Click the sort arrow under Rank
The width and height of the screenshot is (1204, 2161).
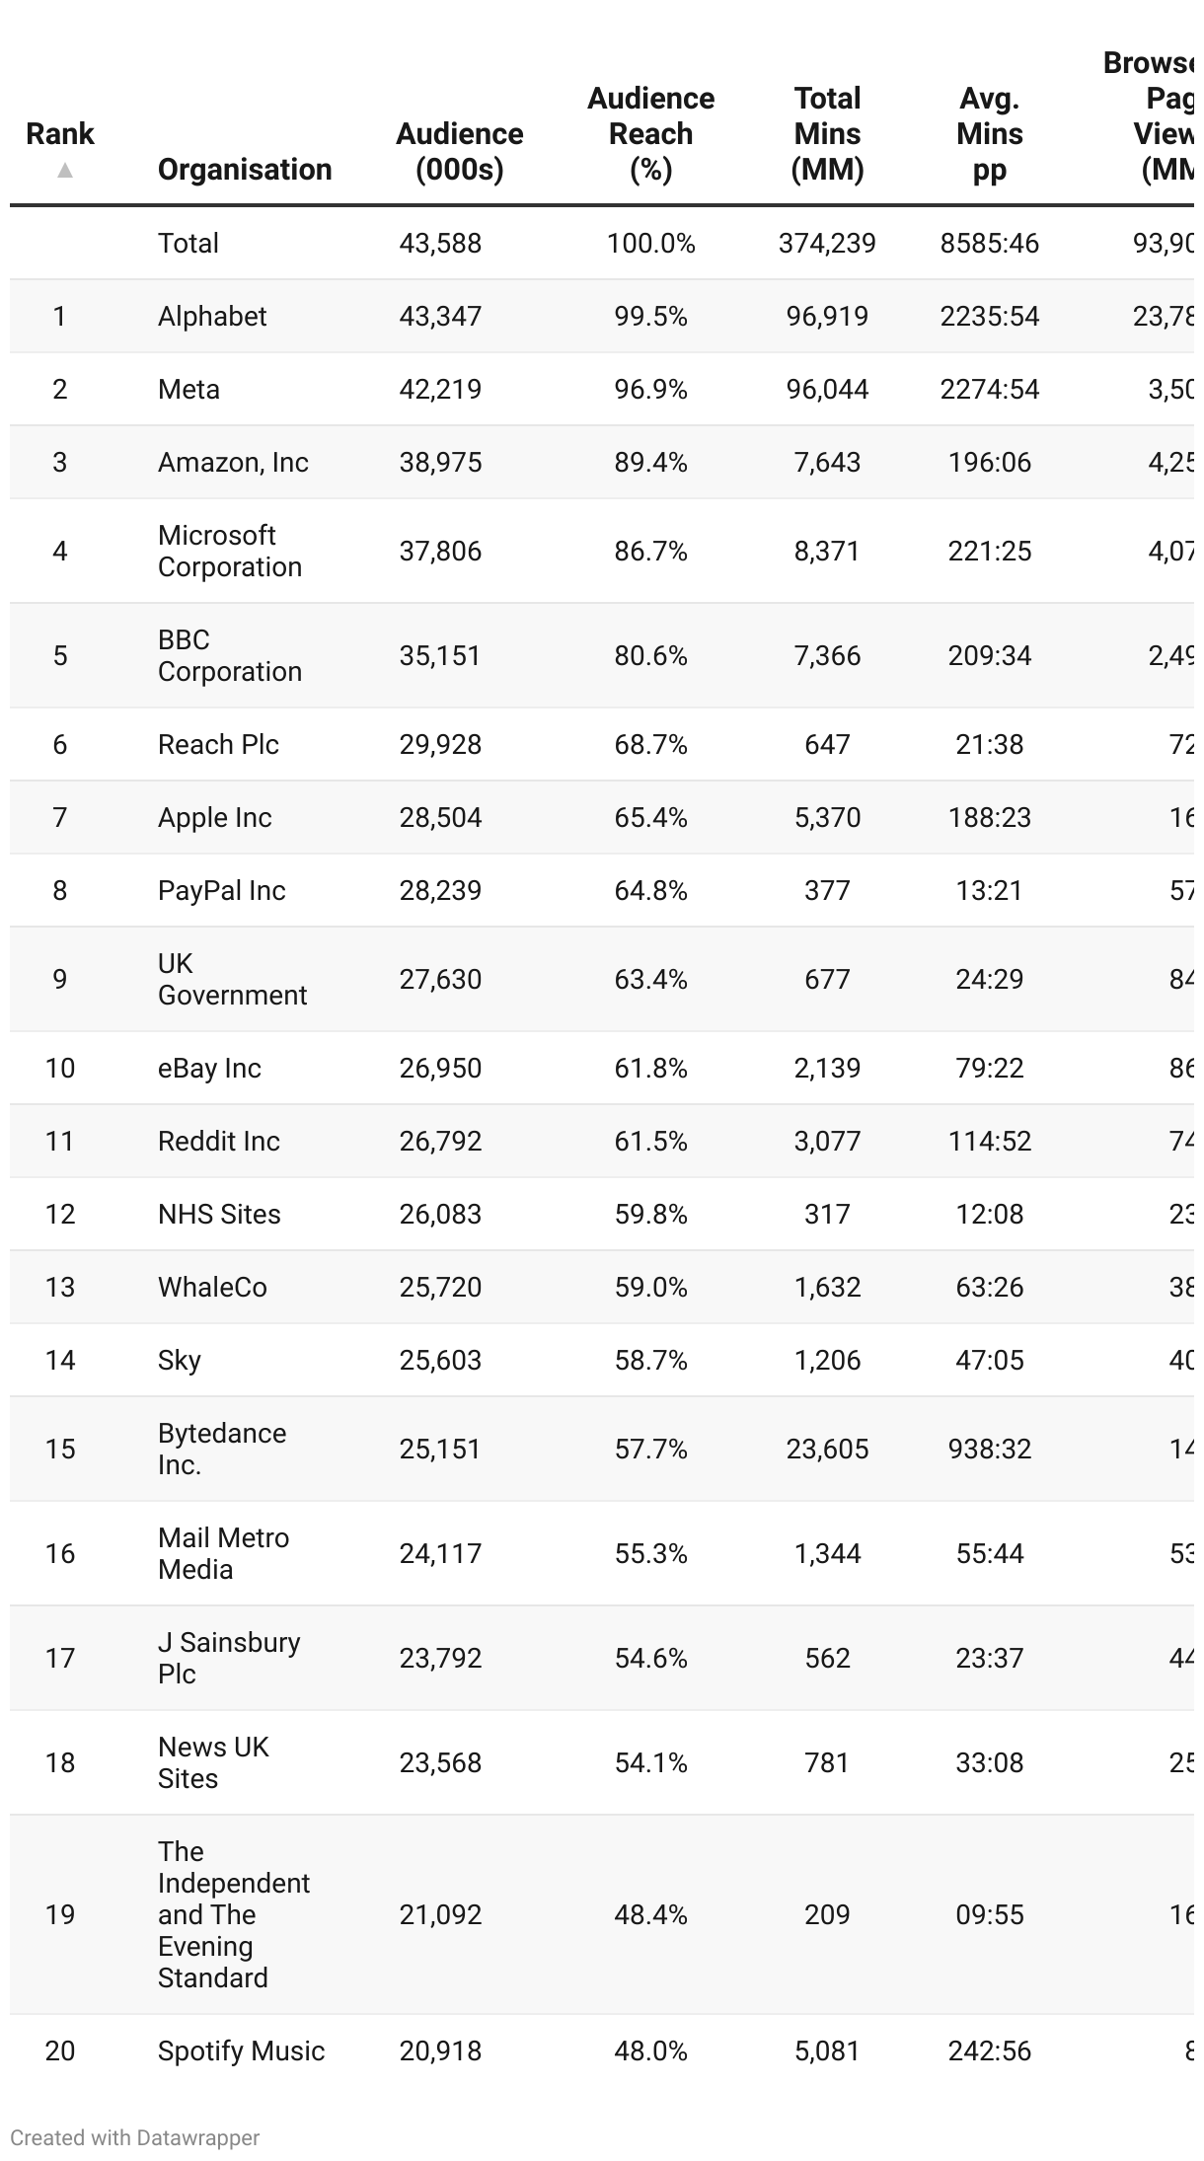[x=65, y=171]
